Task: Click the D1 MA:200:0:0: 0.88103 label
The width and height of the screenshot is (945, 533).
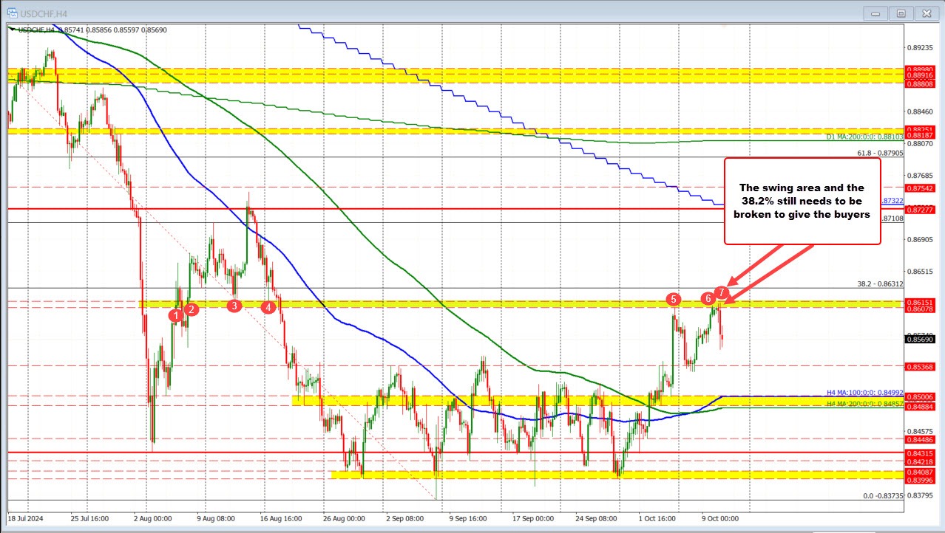Action: click(865, 137)
